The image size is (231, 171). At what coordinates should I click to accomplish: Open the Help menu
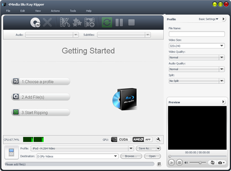point(89,11)
